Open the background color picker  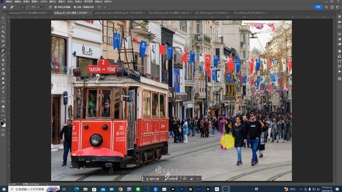click(x=4, y=126)
